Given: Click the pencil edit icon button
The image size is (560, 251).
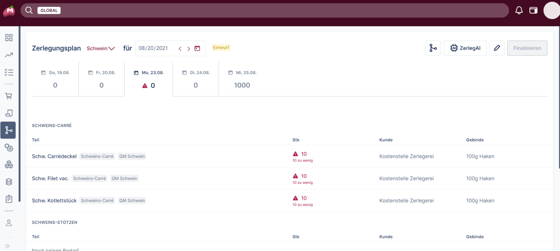Looking at the screenshot, I should coord(497,48).
